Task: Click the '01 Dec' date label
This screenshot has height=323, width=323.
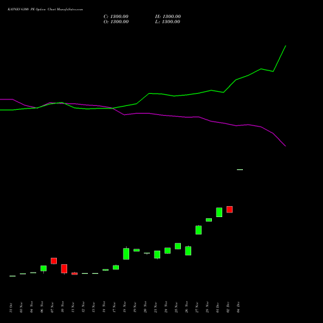Action: (218, 307)
